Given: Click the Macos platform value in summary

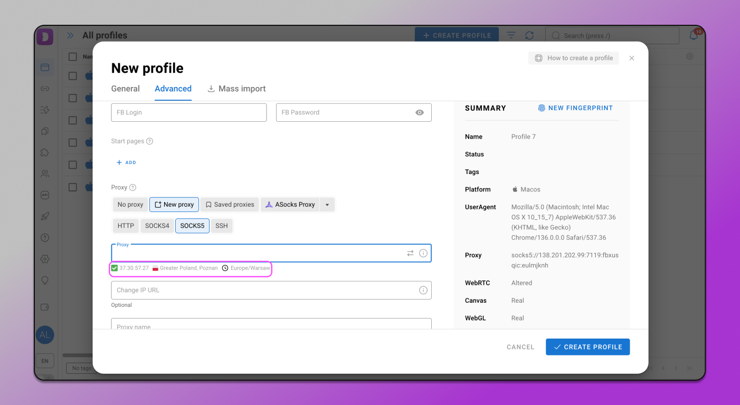Looking at the screenshot, I should [530, 189].
